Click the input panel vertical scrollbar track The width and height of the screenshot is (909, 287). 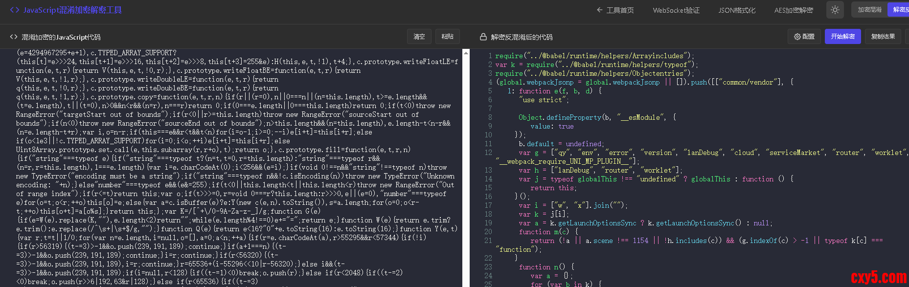click(x=466, y=171)
